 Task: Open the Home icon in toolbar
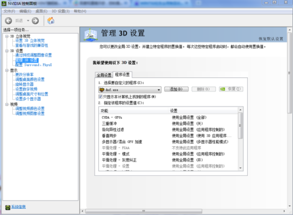point(51,20)
